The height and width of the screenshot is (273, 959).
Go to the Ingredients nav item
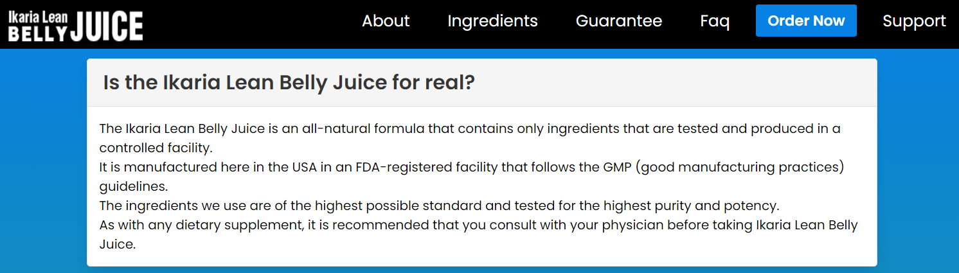point(492,21)
